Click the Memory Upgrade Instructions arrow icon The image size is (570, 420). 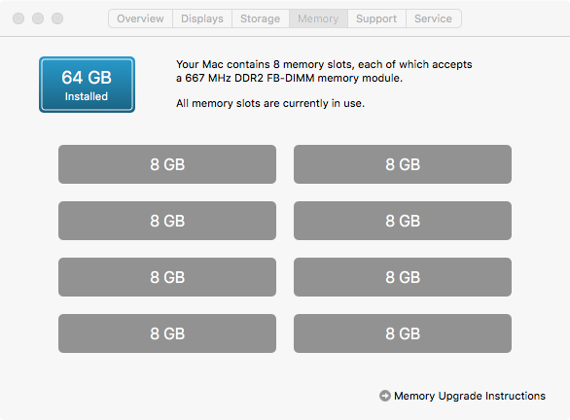(385, 396)
